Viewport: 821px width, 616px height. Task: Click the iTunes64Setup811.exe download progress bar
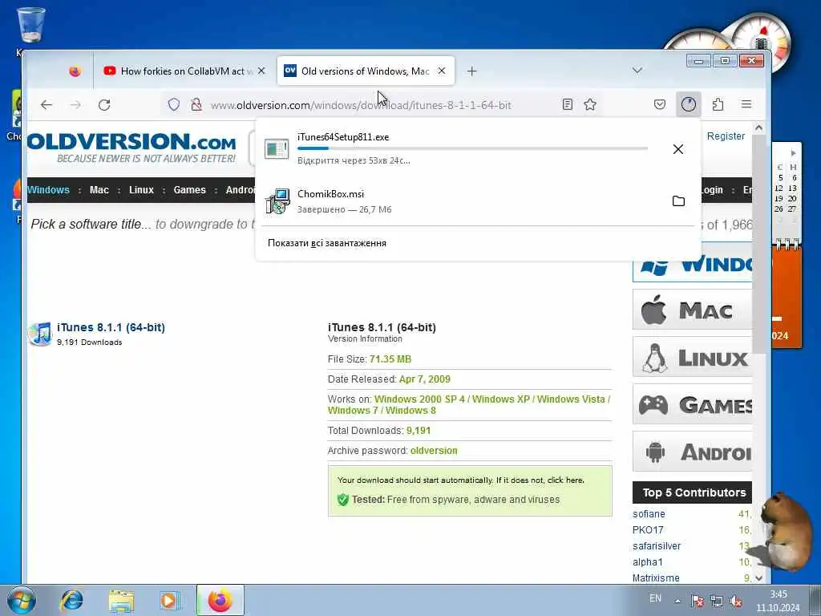point(472,148)
